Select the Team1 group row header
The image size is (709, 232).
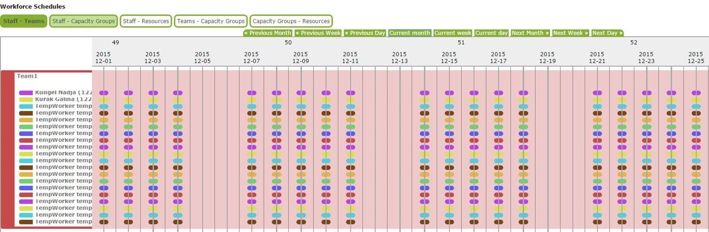27,76
